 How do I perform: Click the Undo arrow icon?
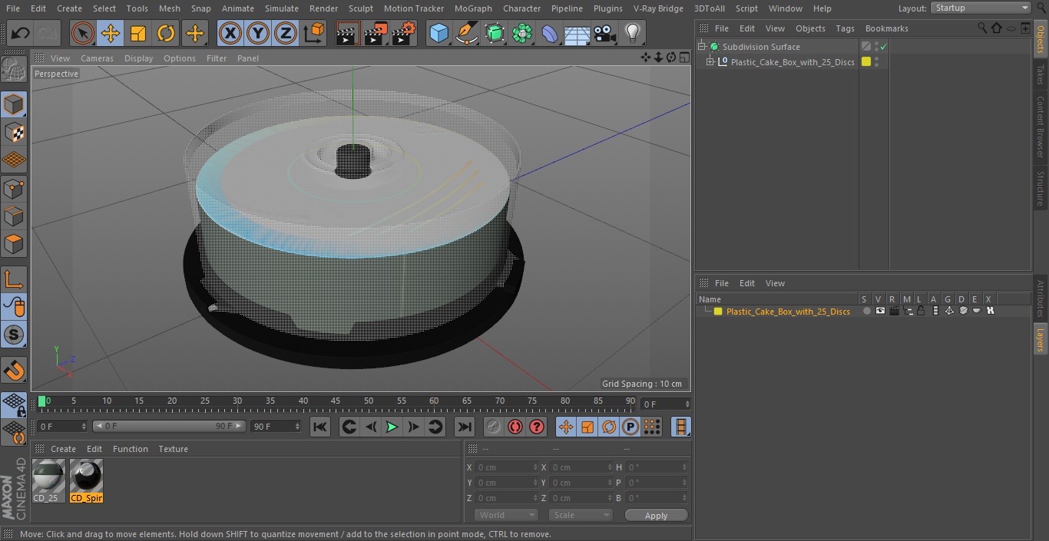click(x=20, y=33)
